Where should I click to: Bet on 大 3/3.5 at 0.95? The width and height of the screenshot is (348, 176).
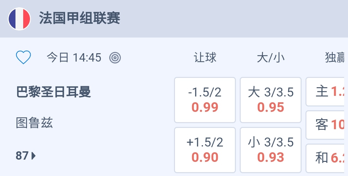(271, 100)
